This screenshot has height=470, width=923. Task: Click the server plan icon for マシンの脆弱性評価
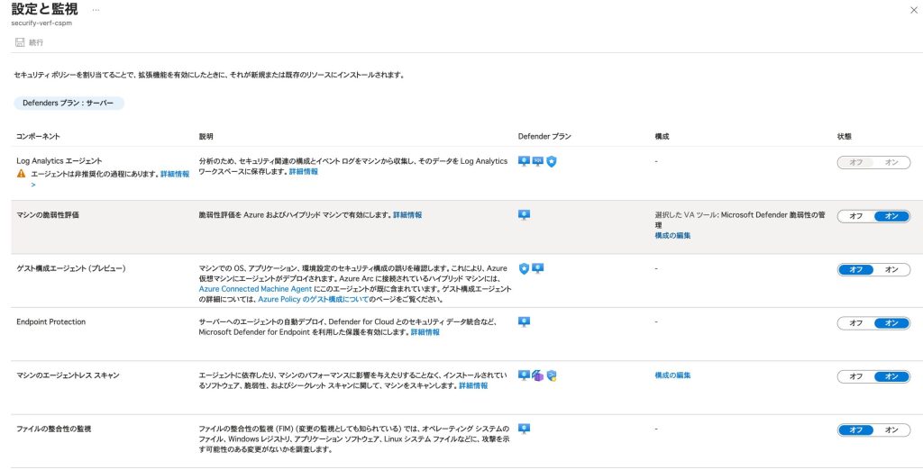[x=524, y=215]
